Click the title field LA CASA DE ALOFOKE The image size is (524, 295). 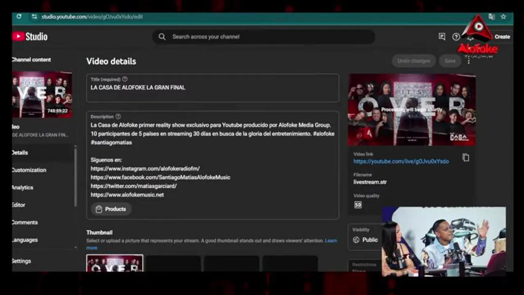[212, 88]
